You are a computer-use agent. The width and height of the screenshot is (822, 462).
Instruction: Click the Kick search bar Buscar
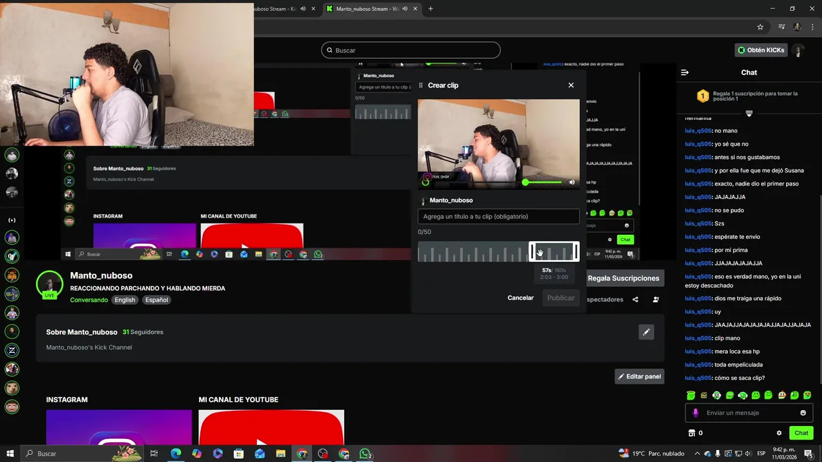[x=411, y=50]
